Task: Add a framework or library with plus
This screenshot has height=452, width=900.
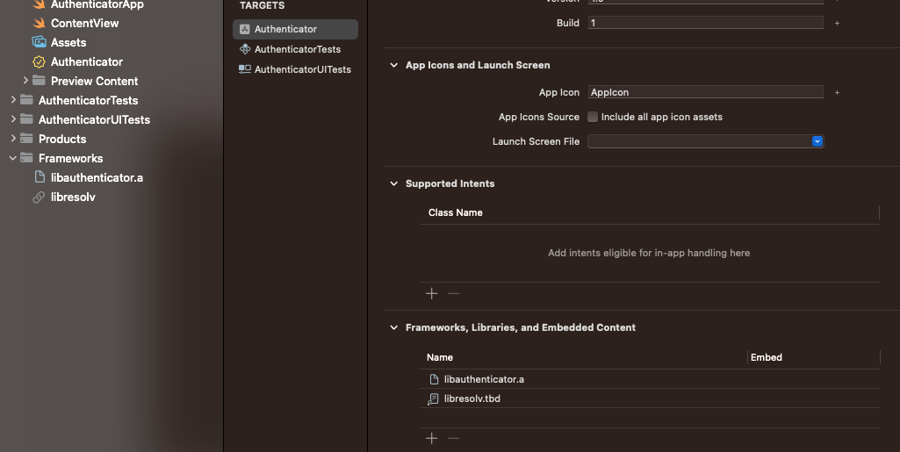Action: (431, 438)
